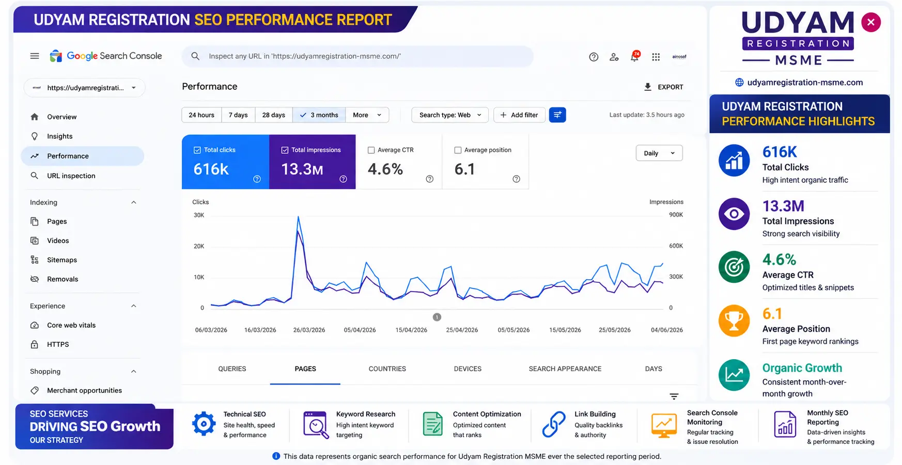
Task: Click the help icon on Total impressions card
Action: coord(343,179)
